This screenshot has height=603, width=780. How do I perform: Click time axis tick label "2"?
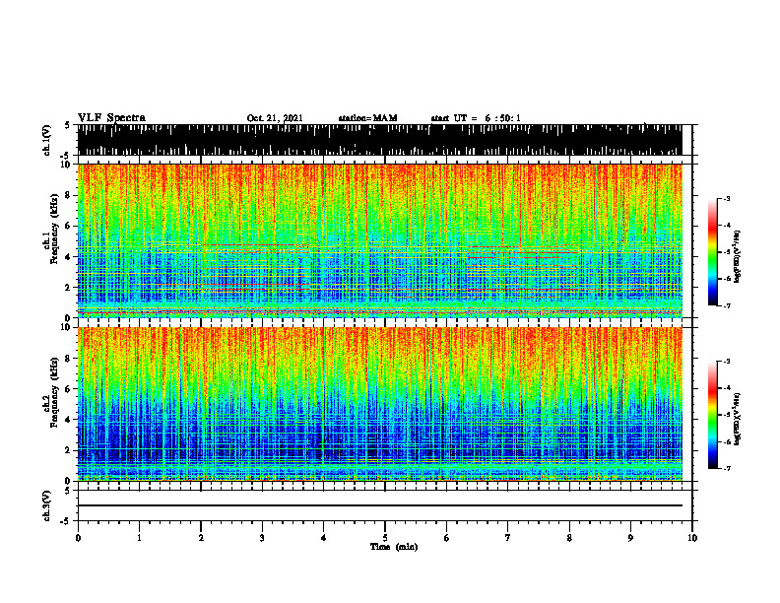(x=201, y=538)
